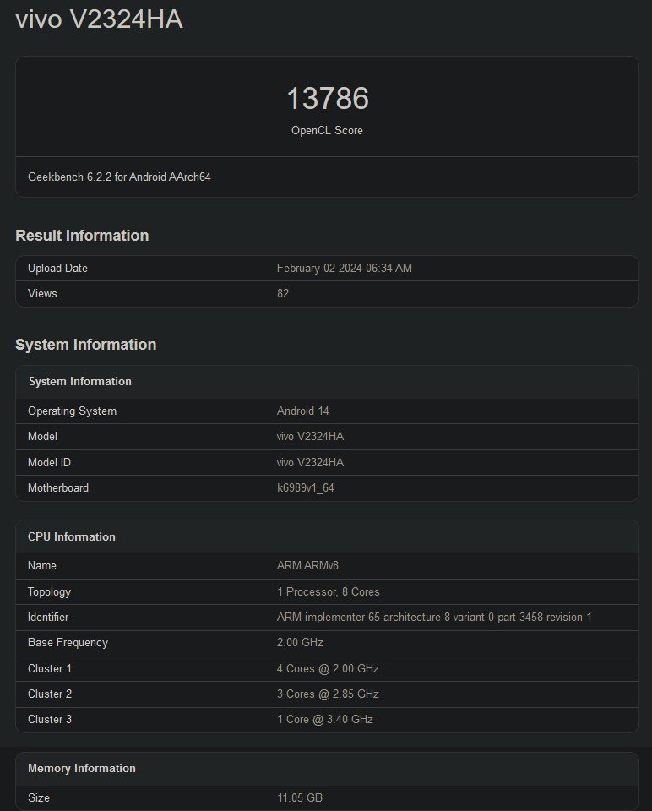Click the Cluster 3 label

50,719
